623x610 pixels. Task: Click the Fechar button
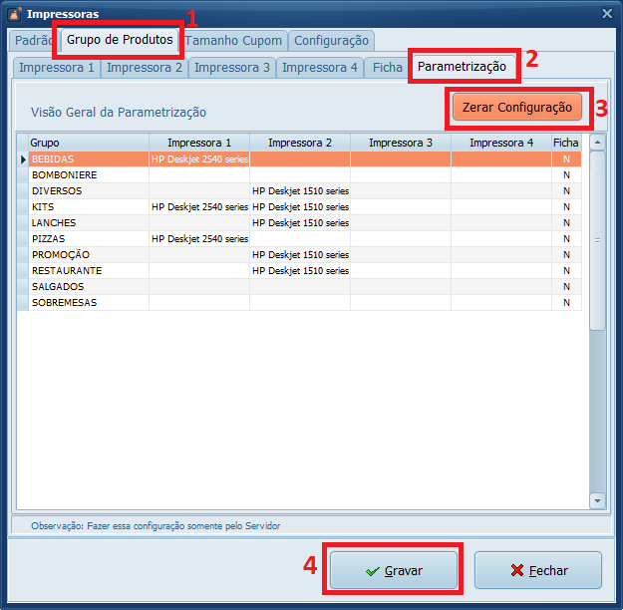pyautogui.click(x=538, y=571)
